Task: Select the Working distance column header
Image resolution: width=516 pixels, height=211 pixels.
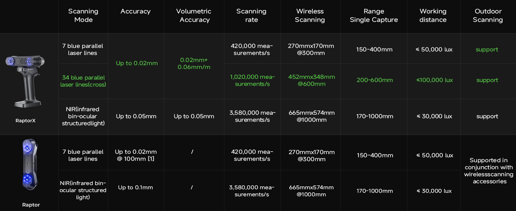Action: (x=433, y=15)
